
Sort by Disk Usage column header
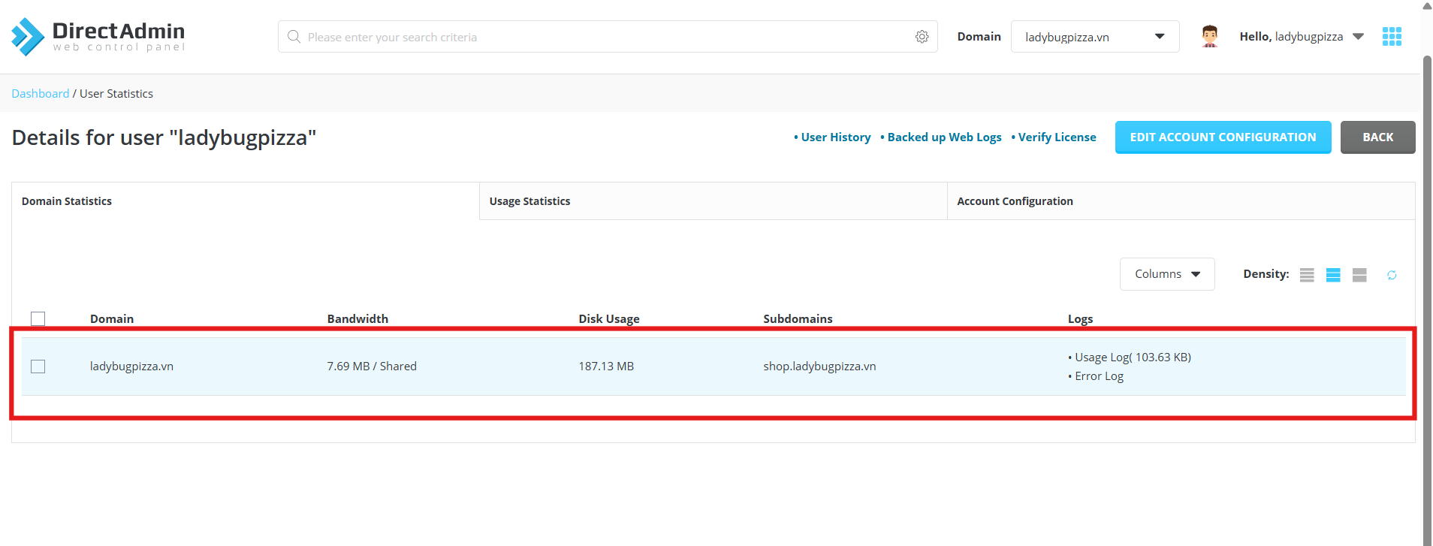tap(609, 319)
